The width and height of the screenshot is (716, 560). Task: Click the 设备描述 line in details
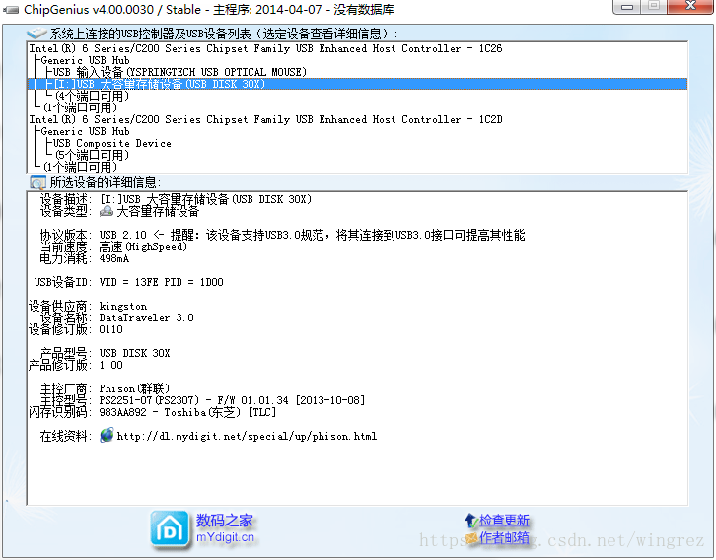pyautogui.click(x=176, y=199)
